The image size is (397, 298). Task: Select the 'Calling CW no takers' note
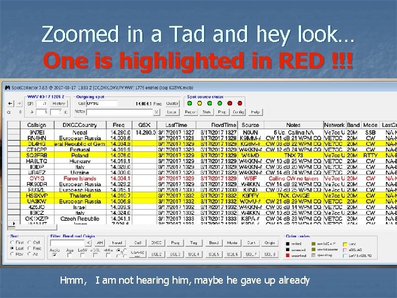[x=293, y=178]
